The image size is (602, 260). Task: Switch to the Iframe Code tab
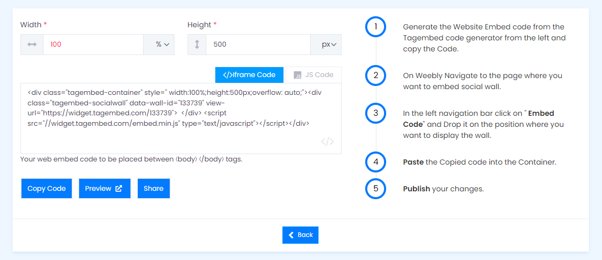pos(249,75)
